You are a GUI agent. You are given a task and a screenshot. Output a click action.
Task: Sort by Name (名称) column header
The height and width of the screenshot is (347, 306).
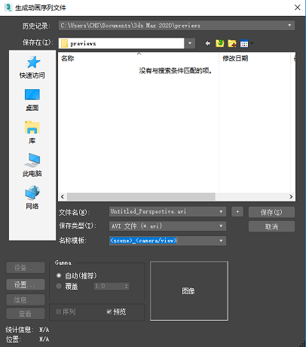[x=139, y=59]
